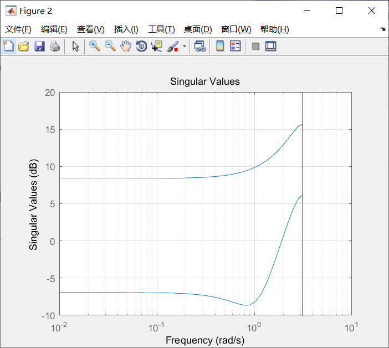Save the figure using the floppy disk icon

tap(39, 47)
